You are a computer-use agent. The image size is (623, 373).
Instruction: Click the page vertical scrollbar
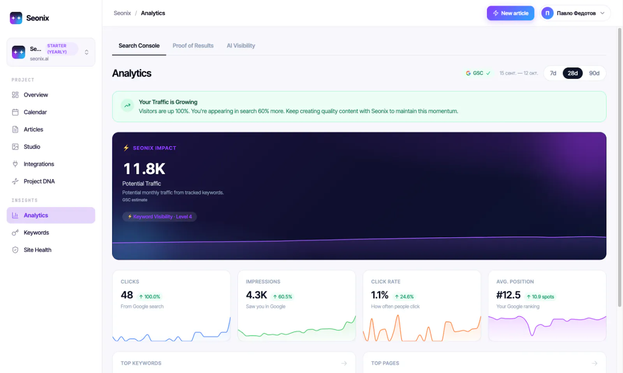click(x=619, y=168)
